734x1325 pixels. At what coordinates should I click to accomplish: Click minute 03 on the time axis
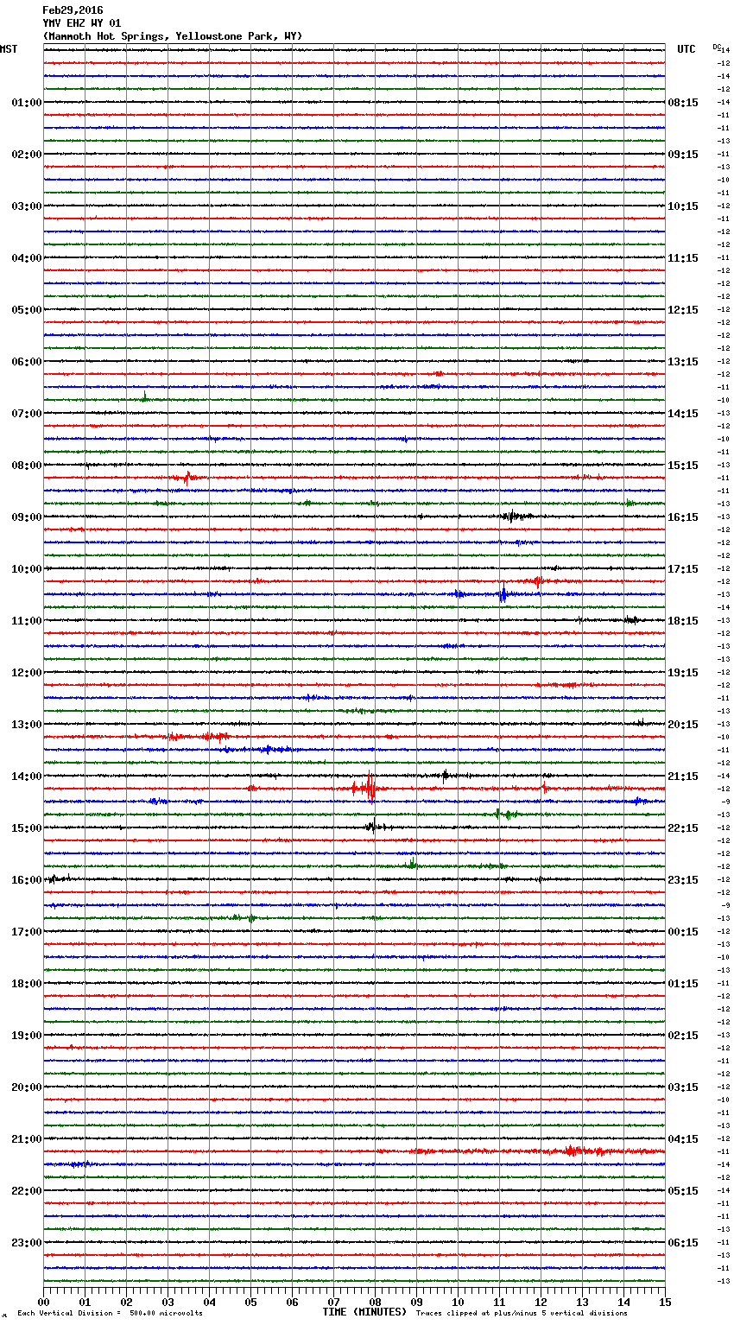point(168,1302)
